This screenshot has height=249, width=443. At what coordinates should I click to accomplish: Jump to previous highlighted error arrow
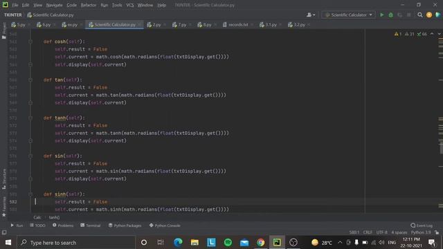(x=432, y=34)
